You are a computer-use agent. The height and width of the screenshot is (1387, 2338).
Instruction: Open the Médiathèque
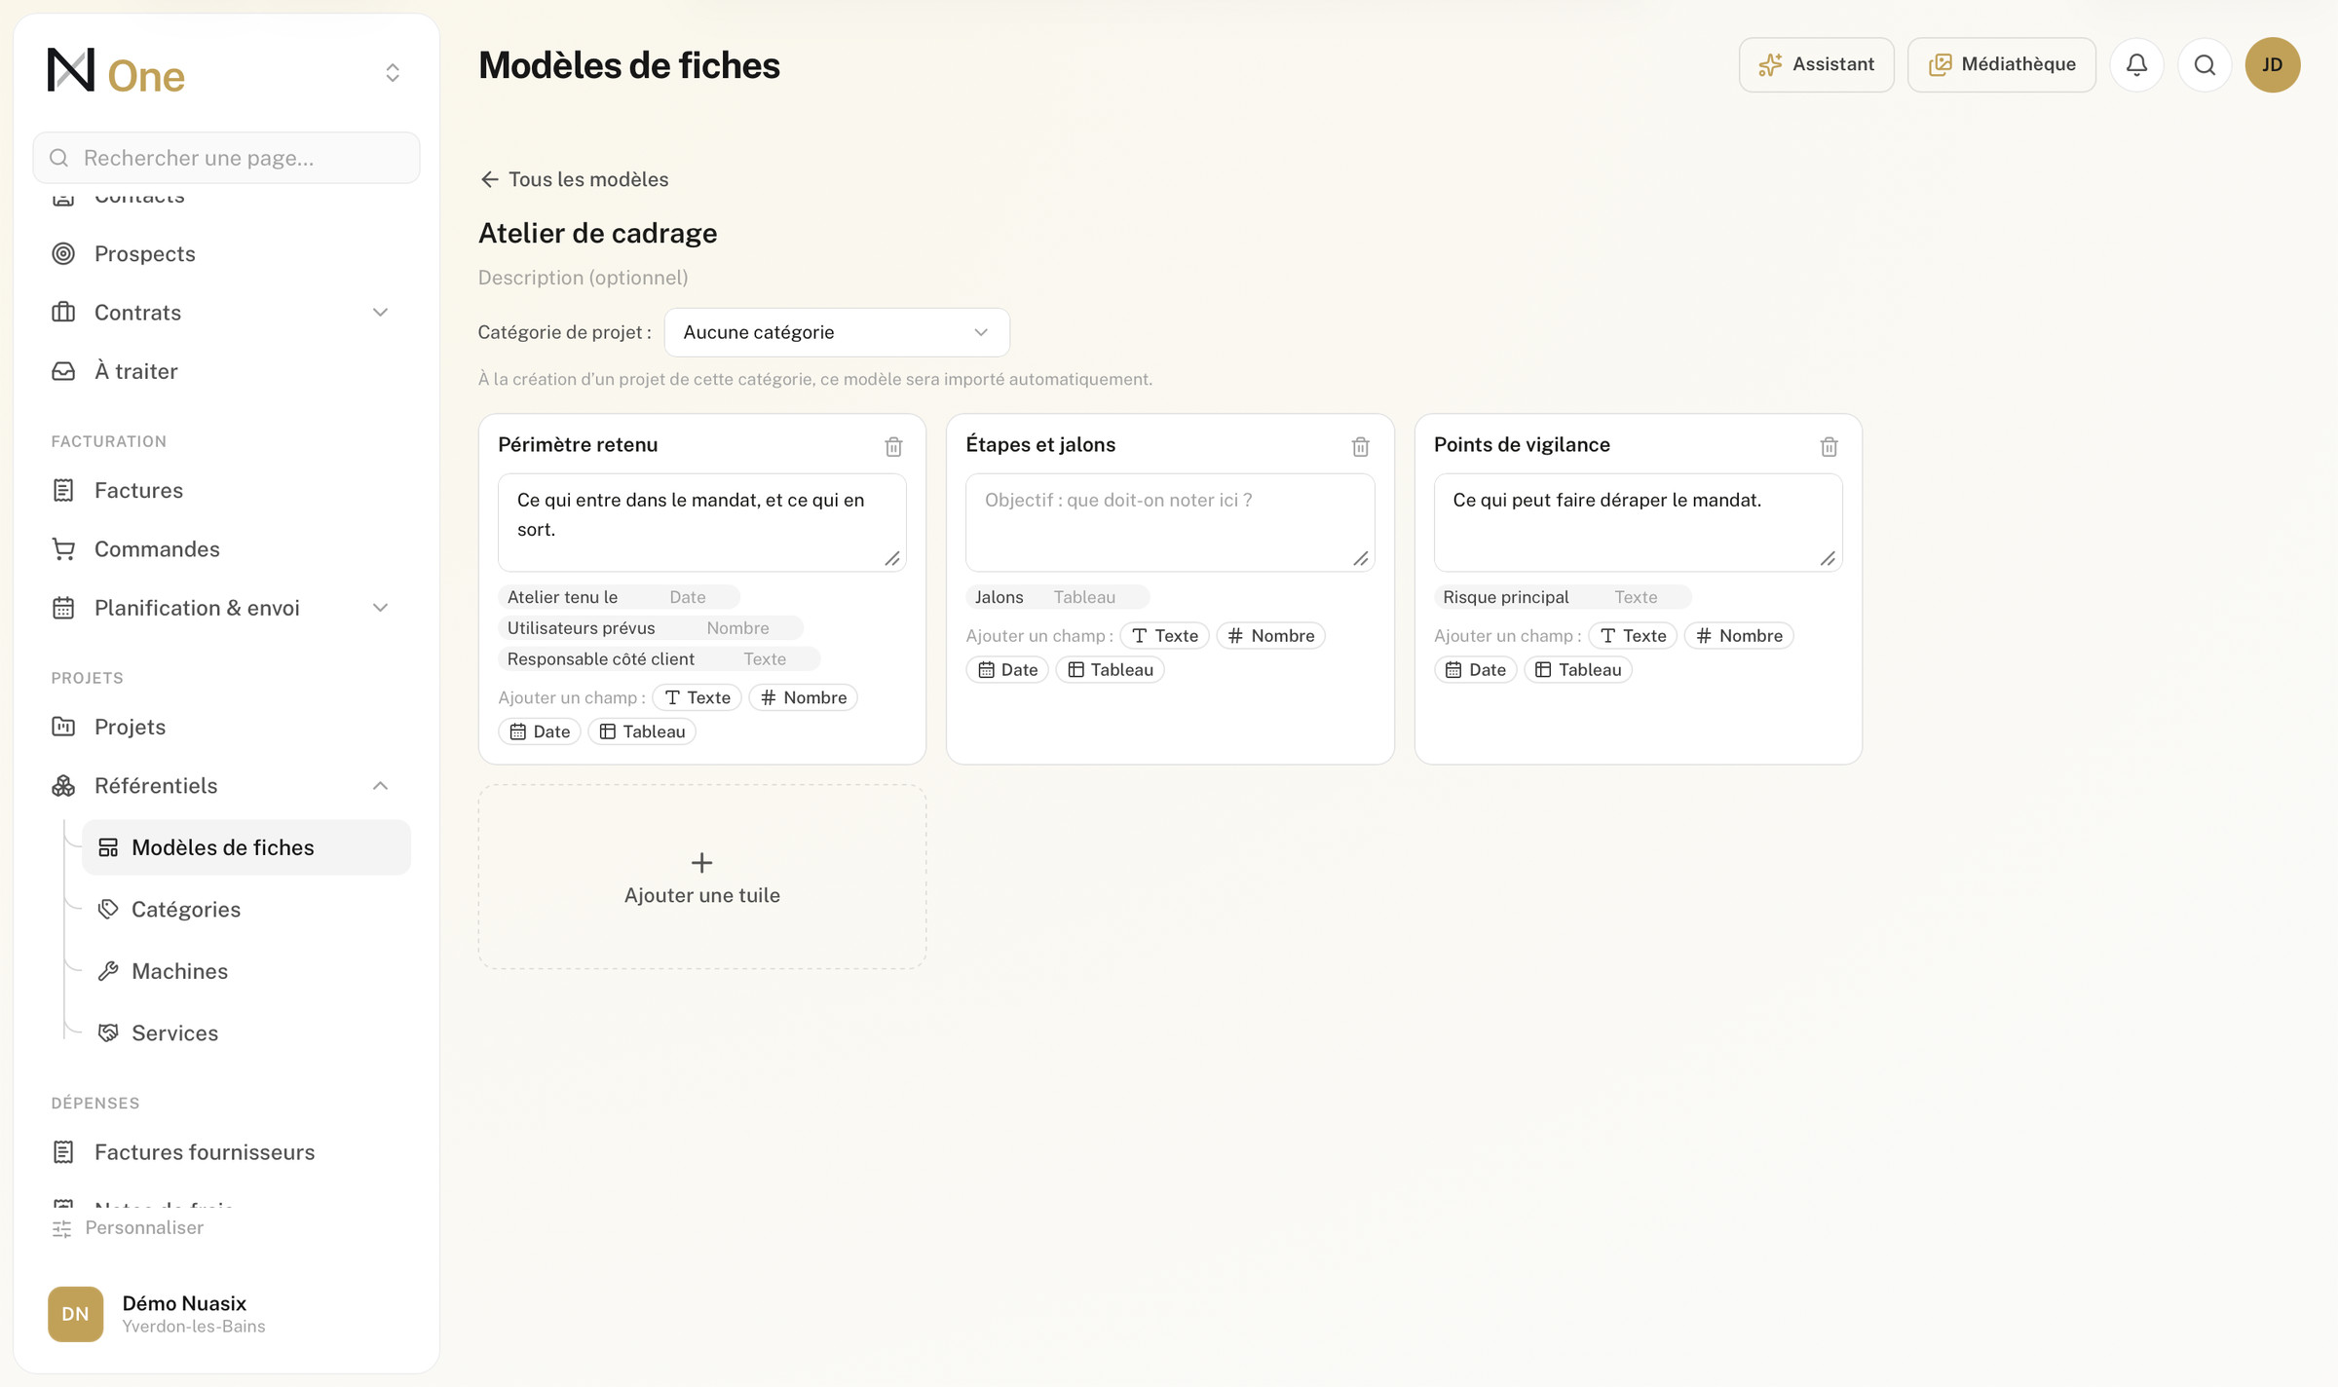coord(2001,64)
